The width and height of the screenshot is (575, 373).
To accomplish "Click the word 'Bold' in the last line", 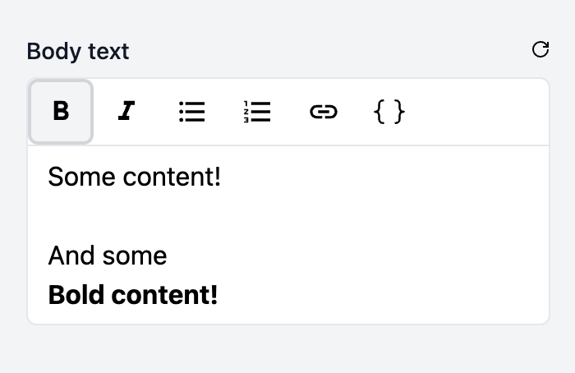I will [x=76, y=295].
